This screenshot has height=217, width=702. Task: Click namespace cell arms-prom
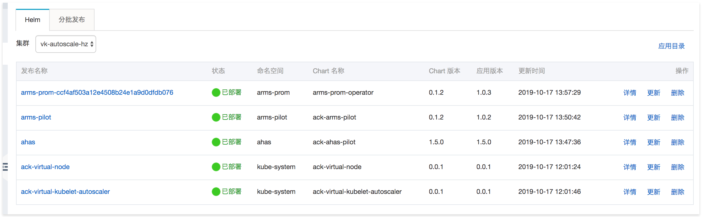click(x=273, y=93)
